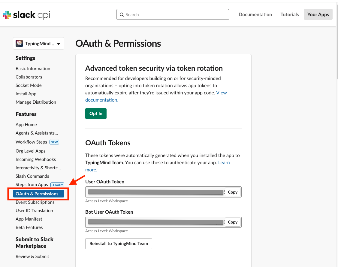
Task: Copy the User OAuth Token
Action: [233, 192]
